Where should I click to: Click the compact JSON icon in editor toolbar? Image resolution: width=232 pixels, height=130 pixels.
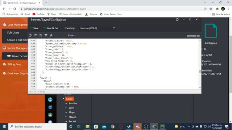tap(36, 35)
